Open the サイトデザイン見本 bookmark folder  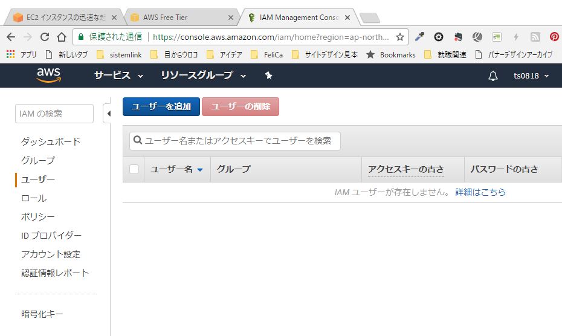click(x=325, y=54)
